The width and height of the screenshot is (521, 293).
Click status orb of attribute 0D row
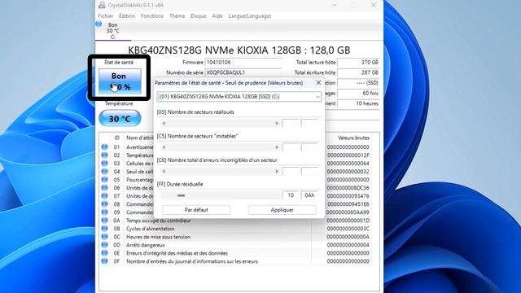click(x=105, y=245)
